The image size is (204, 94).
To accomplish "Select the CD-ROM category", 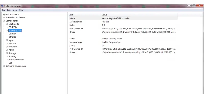I will [x=13, y=27].
